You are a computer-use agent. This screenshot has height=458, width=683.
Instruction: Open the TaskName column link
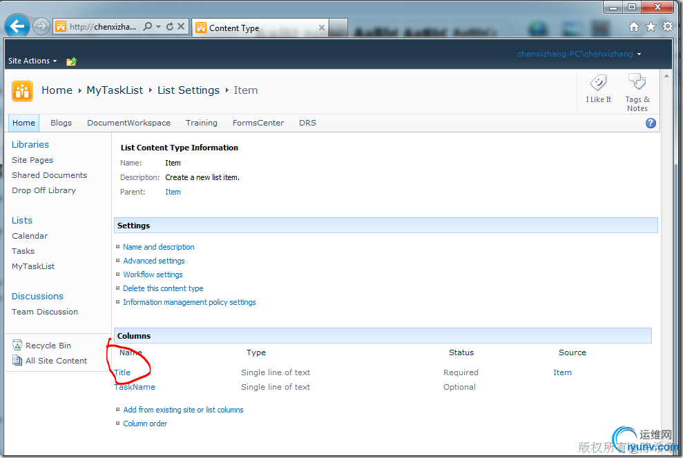click(x=135, y=387)
